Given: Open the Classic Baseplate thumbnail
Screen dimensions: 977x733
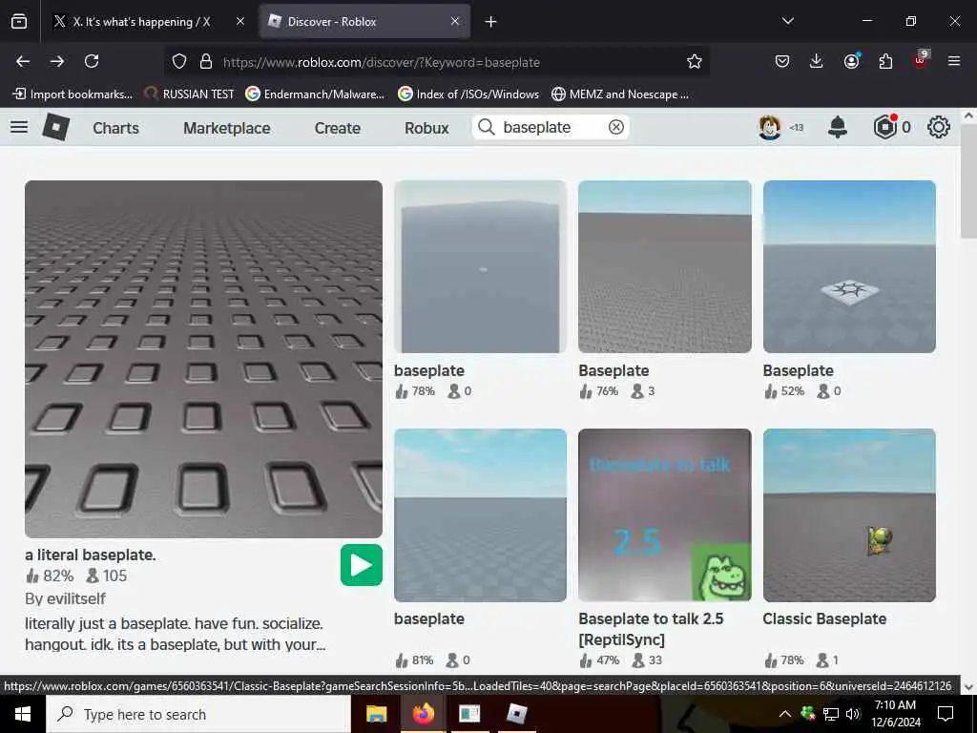Looking at the screenshot, I should 849,514.
